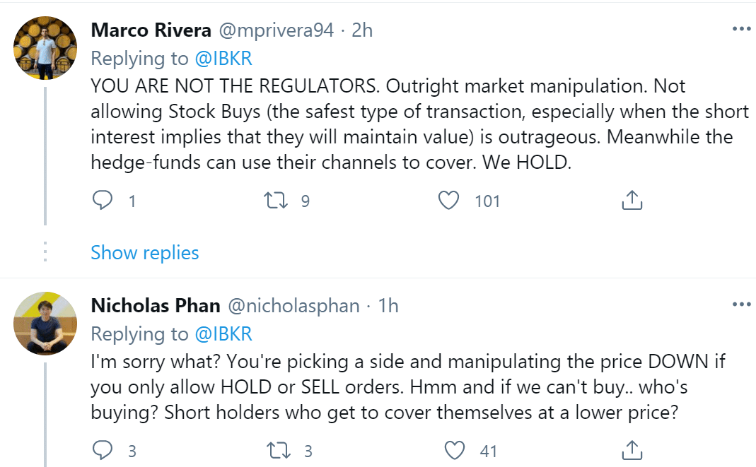Reply to Nicholas Phan's tweet
The height and width of the screenshot is (467, 756).
coord(103,450)
